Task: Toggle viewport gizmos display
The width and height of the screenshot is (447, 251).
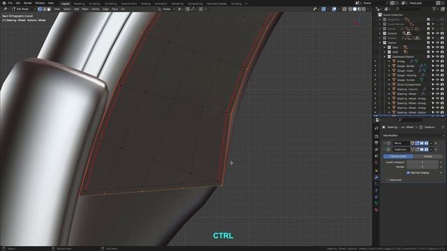Action: pyautogui.click(x=323, y=9)
